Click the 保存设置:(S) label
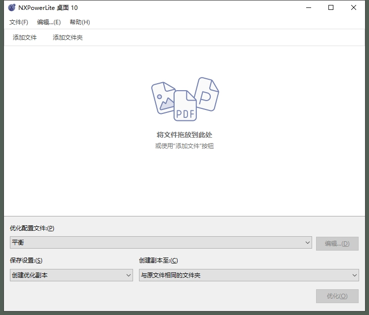369x315 pixels. coord(26,261)
